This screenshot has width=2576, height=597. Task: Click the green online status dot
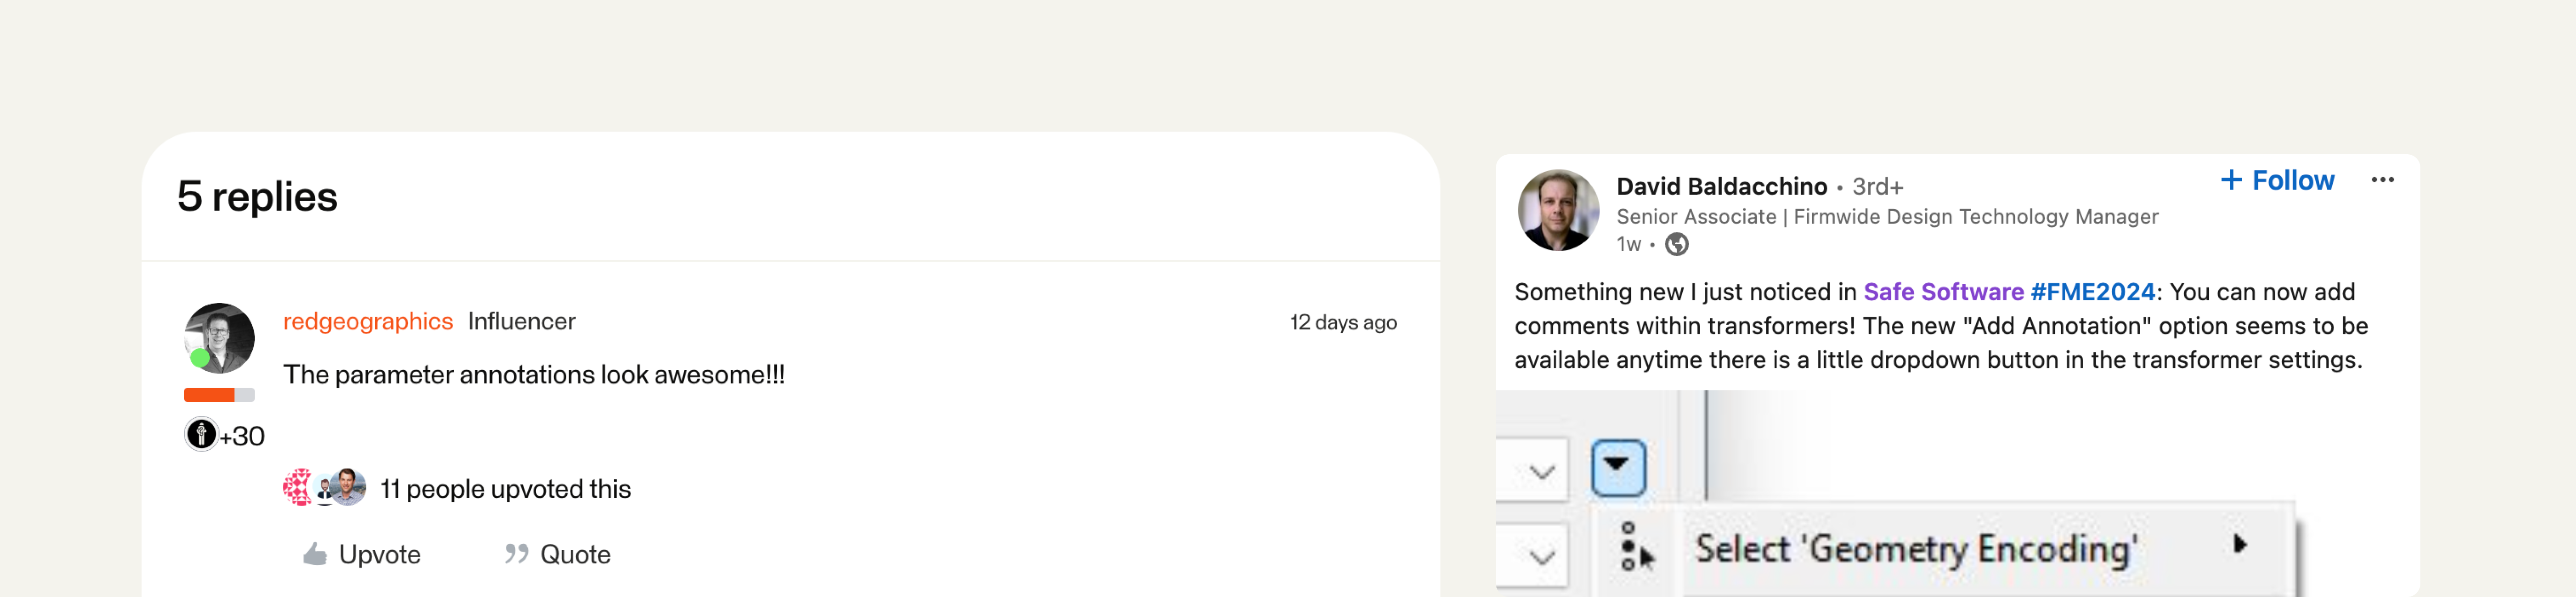pos(200,357)
